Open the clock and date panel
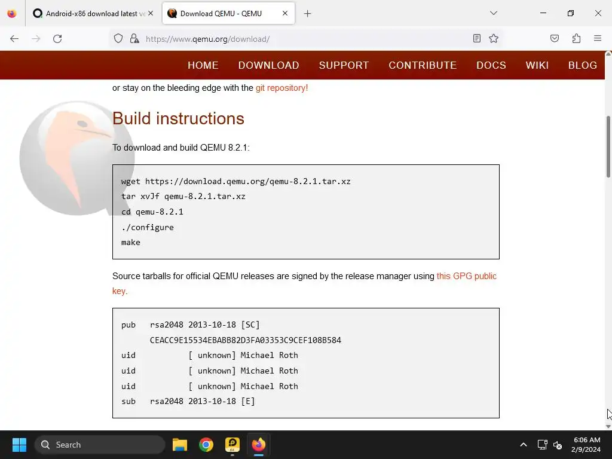This screenshot has height=459, width=612. point(586,445)
